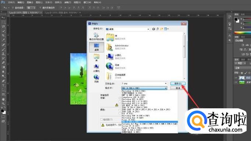
Task: Select the Clone Stamp tool
Action: point(3,54)
